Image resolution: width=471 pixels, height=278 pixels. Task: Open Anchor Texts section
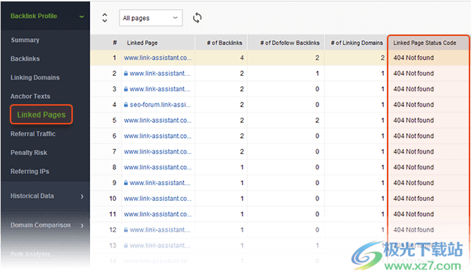[30, 97]
